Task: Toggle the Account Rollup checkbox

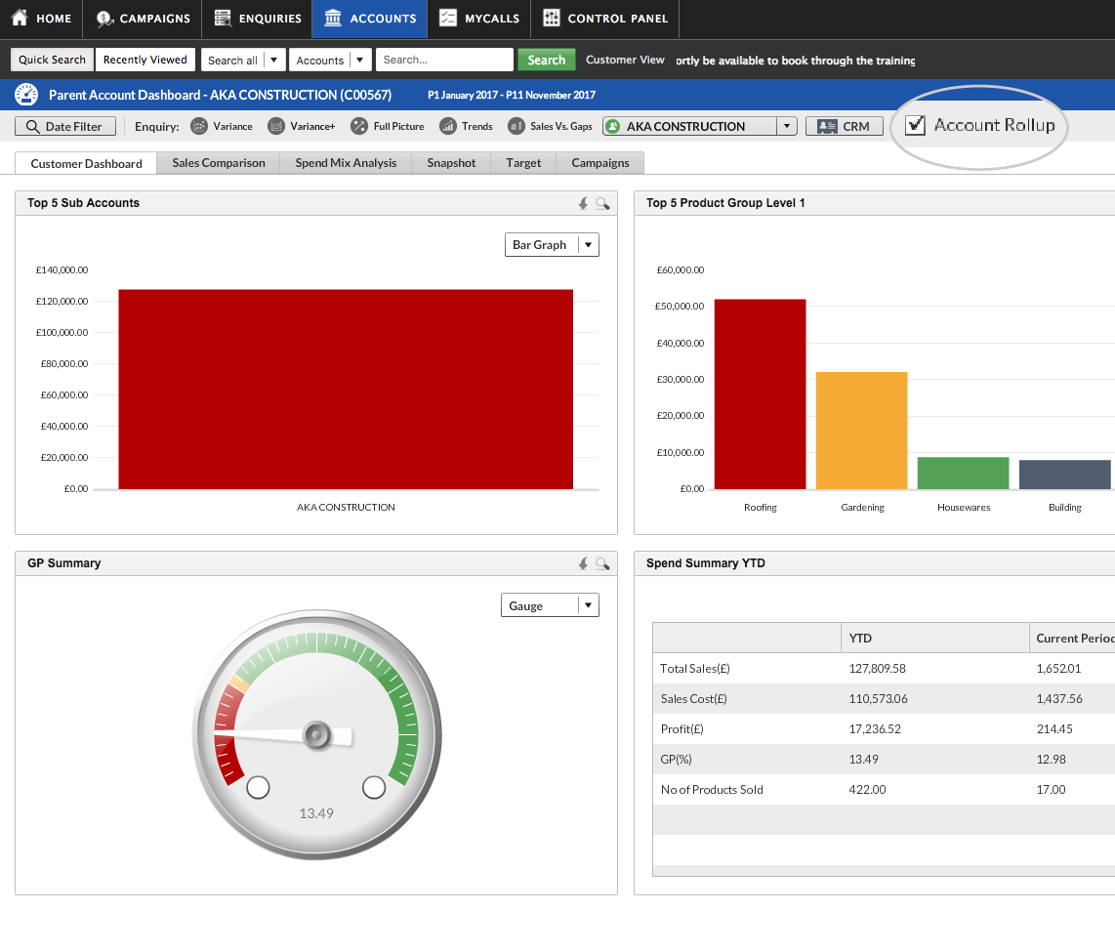Action: point(915,125)
